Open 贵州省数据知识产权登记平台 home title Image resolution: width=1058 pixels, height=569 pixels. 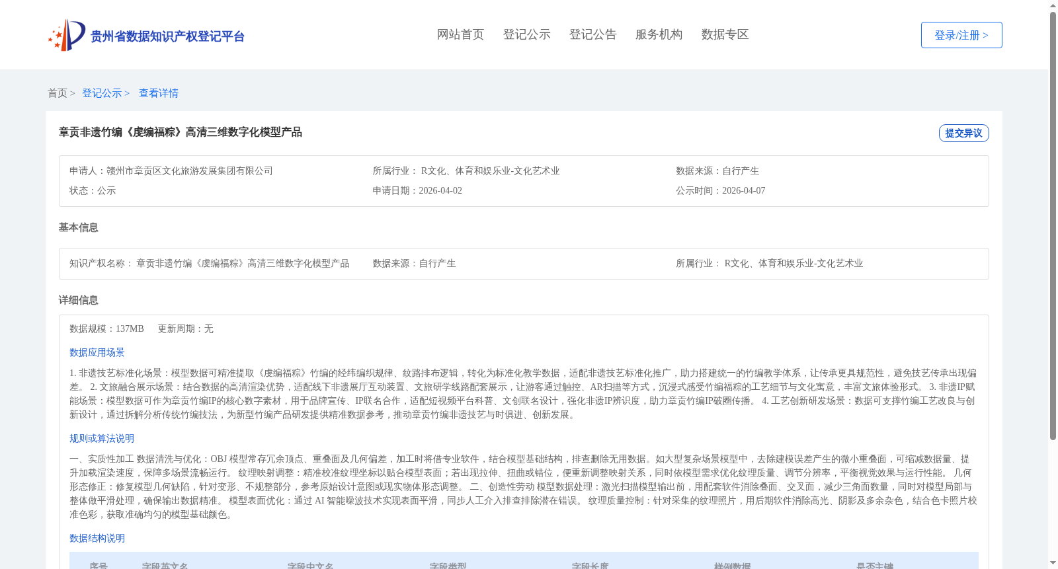coord(167,36)
